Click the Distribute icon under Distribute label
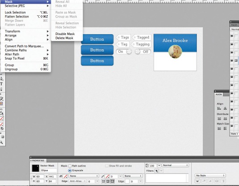The height and width of the screenshot is (186, 239). 219,119
